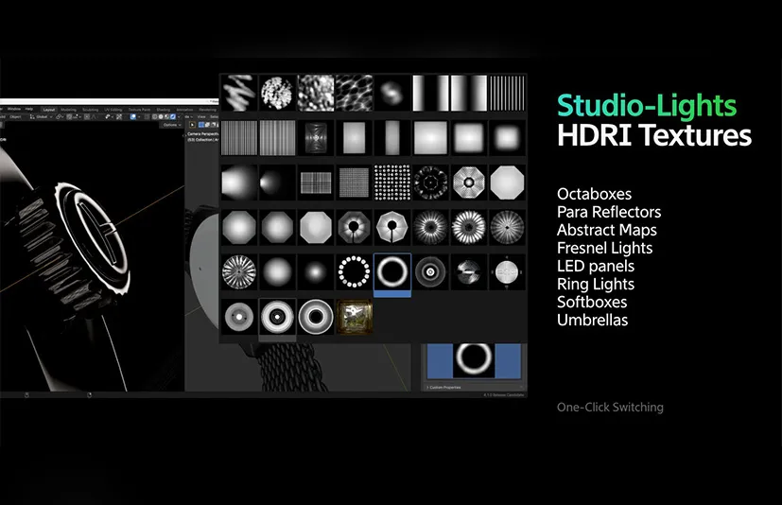Choose the small spotlight cone texture
The width and height of the screenshot is (782, 505).
point(277,183)
